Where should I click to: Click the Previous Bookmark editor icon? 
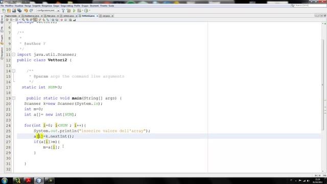point(40,20)
